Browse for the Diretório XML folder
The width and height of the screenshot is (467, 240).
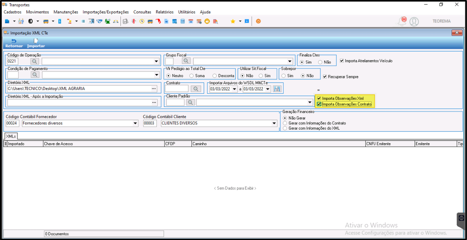[154, 89]
